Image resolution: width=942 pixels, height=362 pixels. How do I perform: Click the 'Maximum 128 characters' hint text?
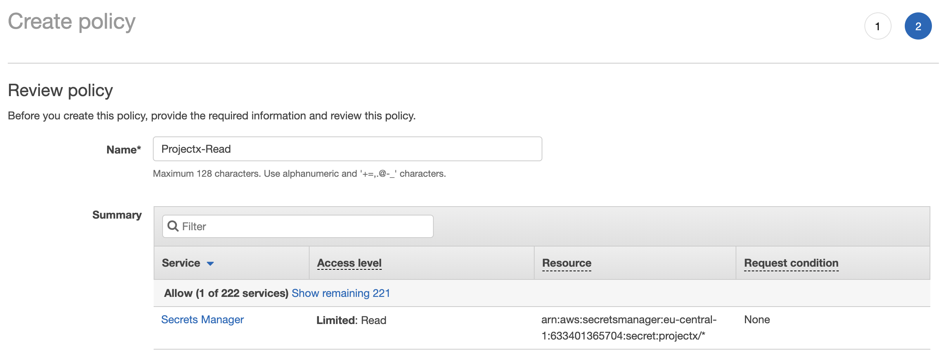(x=299, y=174)
